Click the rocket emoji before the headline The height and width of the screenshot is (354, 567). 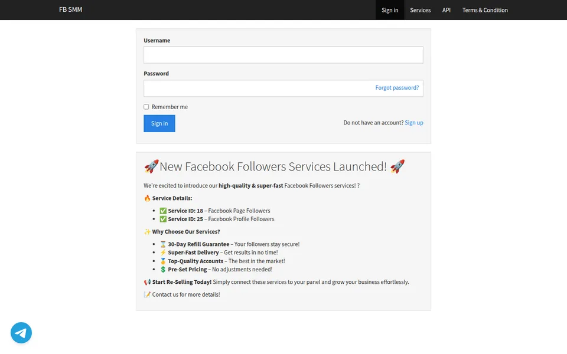pos(151,166)
